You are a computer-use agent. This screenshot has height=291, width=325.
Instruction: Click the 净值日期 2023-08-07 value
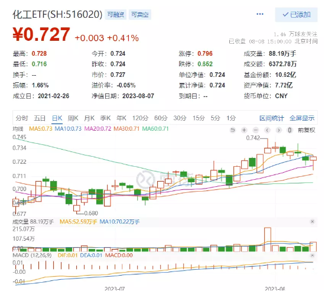coord(138,96)
